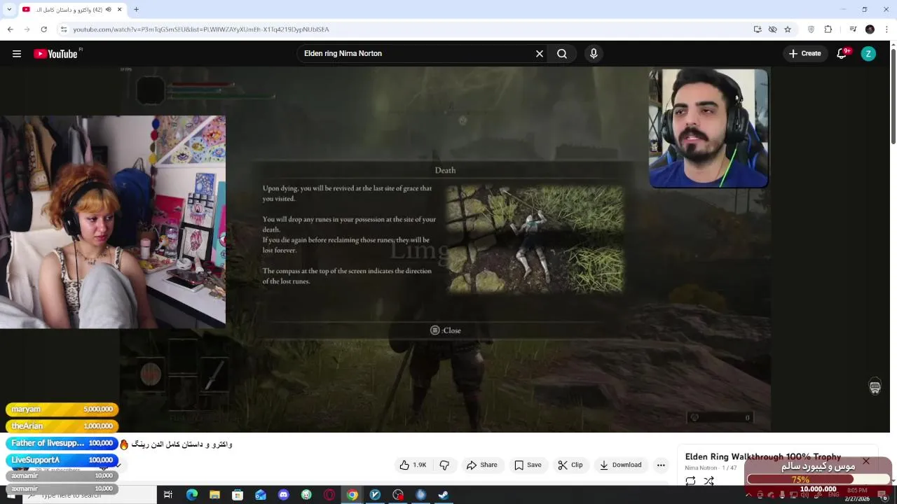Open Steam from the taskbar
The width and height of the screenshot is (897, 504).
point(444,495)
